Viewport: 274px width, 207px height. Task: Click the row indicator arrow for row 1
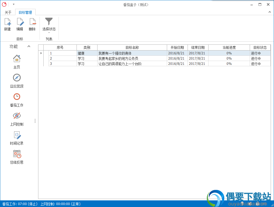point(41,53)
